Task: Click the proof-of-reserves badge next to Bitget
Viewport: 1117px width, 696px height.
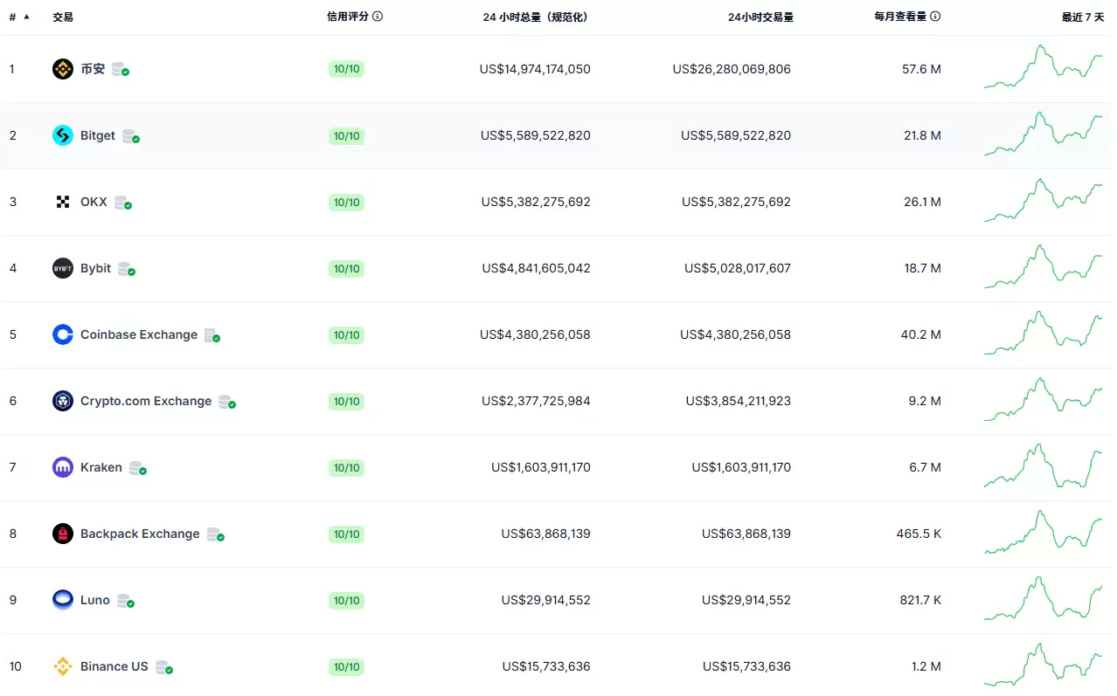Action: tap(130, 136)
